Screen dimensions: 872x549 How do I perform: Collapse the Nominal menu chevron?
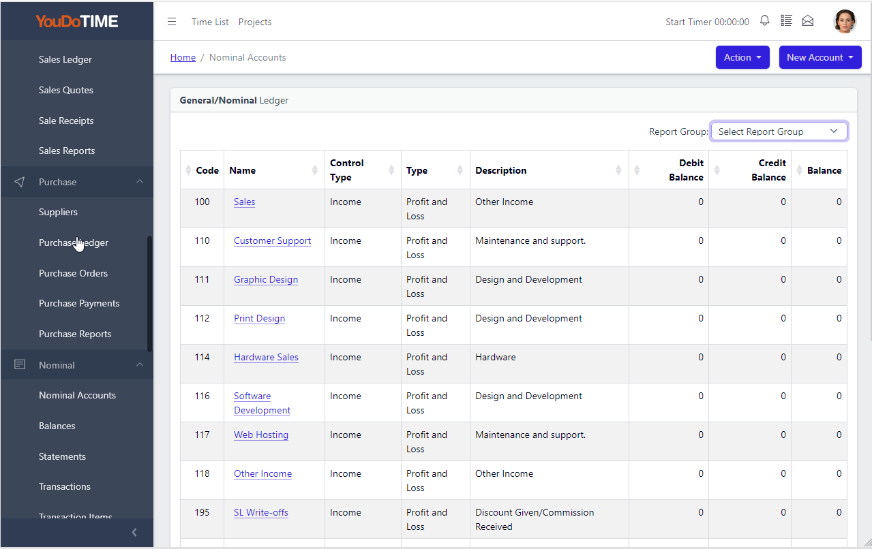pos(140,365)
